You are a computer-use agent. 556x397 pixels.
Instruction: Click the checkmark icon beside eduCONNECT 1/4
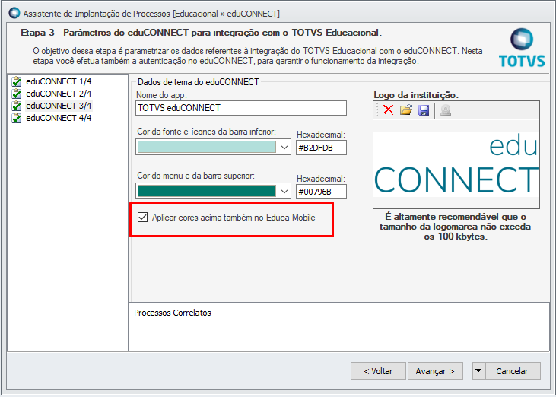[16, 81]
